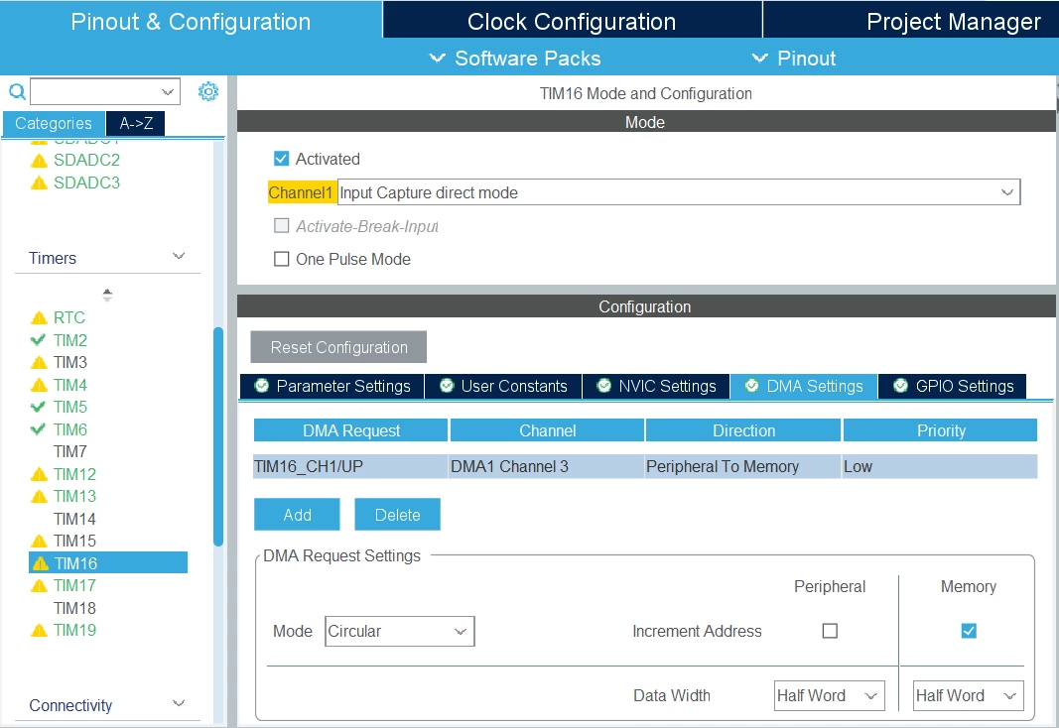Click the green checkmark beside TIM5
The height and width of the screenshot is (728, 1059).
click(x=39, y=407)
